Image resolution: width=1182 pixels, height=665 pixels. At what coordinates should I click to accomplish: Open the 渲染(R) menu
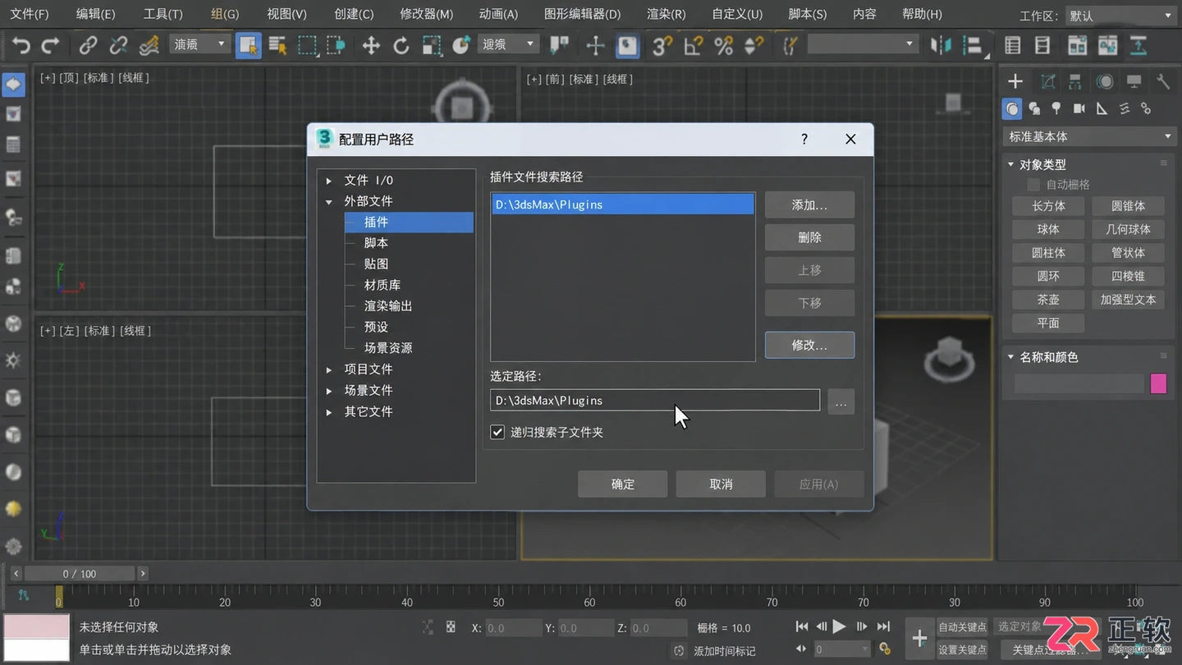coord(666,14)
